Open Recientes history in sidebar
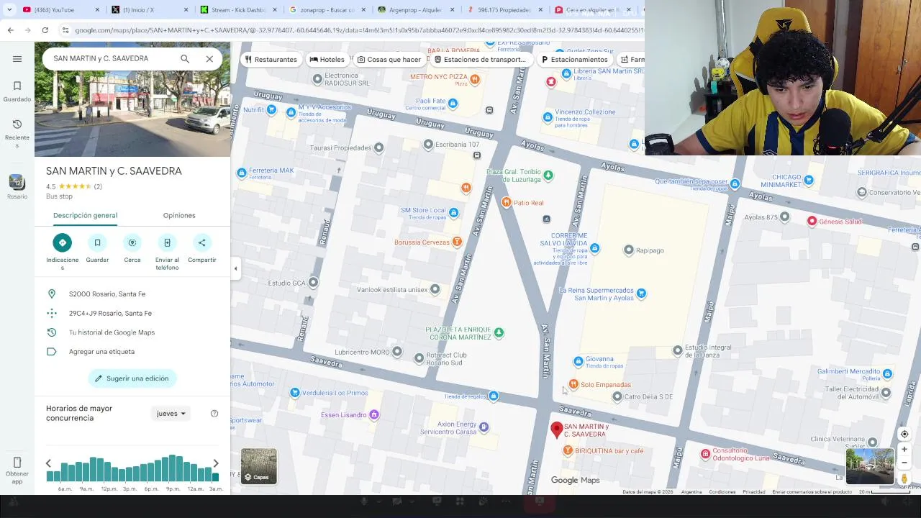 tap(17, 133)
